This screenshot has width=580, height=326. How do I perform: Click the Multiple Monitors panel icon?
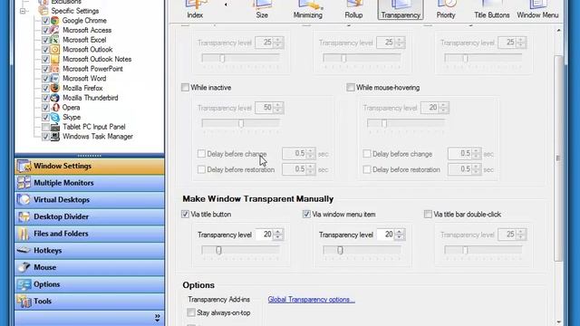point(24,183)
